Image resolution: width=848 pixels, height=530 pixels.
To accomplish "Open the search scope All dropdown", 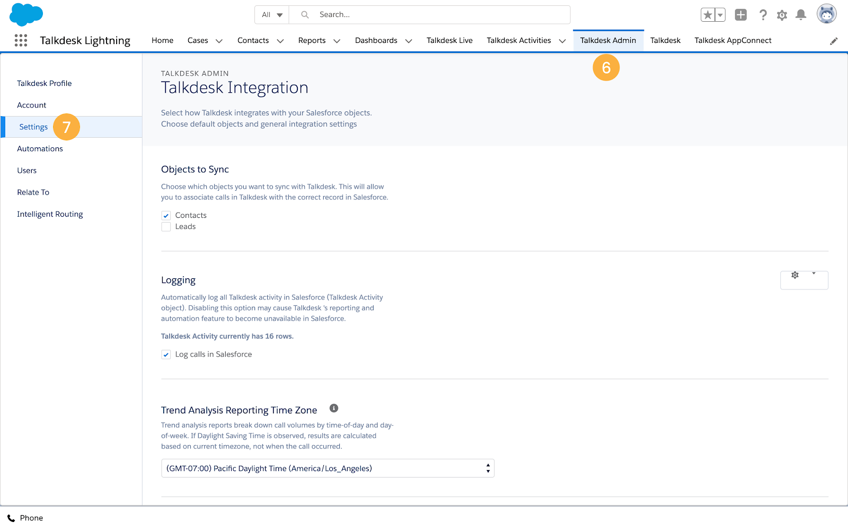I will [272, 15].
